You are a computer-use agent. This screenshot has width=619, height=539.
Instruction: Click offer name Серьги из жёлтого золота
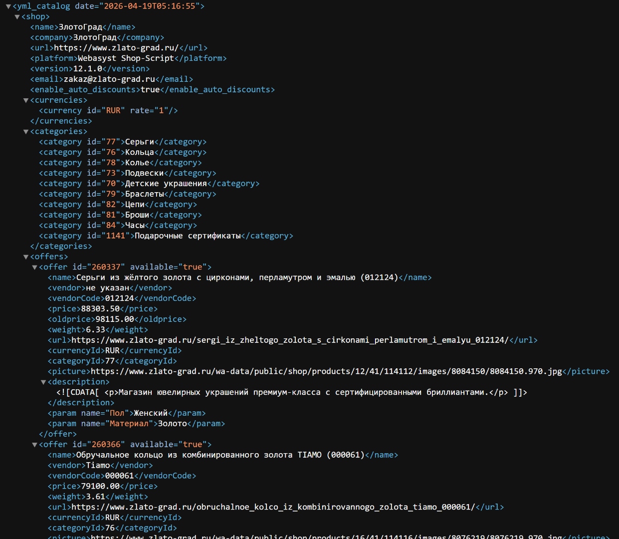click(x=237, y=278)
